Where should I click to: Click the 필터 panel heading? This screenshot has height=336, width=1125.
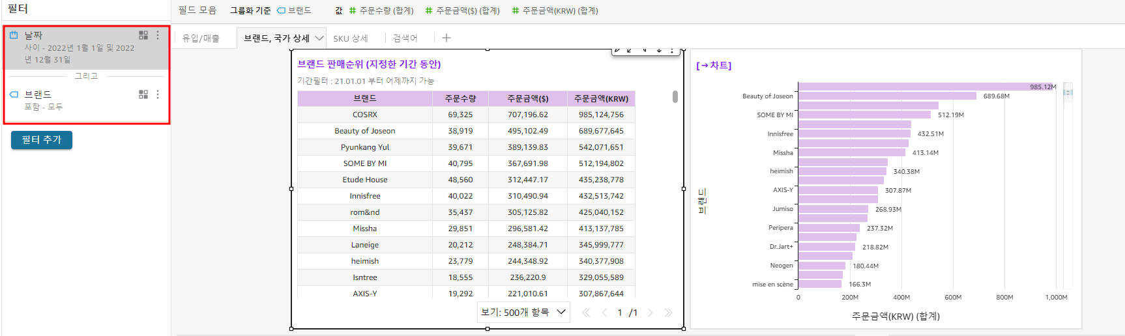click(18, 9)
